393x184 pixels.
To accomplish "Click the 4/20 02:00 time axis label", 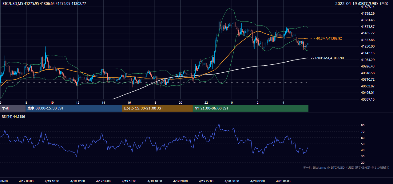I will [257, 181].
